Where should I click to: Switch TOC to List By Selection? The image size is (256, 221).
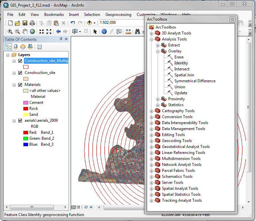click(30, 47)
